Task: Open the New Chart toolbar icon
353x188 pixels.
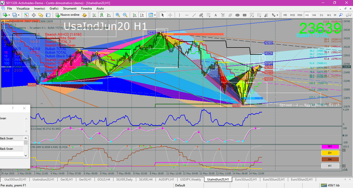Action: (5, 15)
